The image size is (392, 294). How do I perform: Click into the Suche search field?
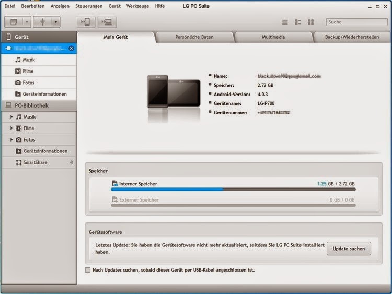tap(357, 22)
